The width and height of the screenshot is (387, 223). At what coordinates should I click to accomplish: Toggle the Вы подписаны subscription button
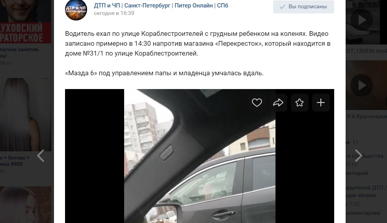coord(303,7)
